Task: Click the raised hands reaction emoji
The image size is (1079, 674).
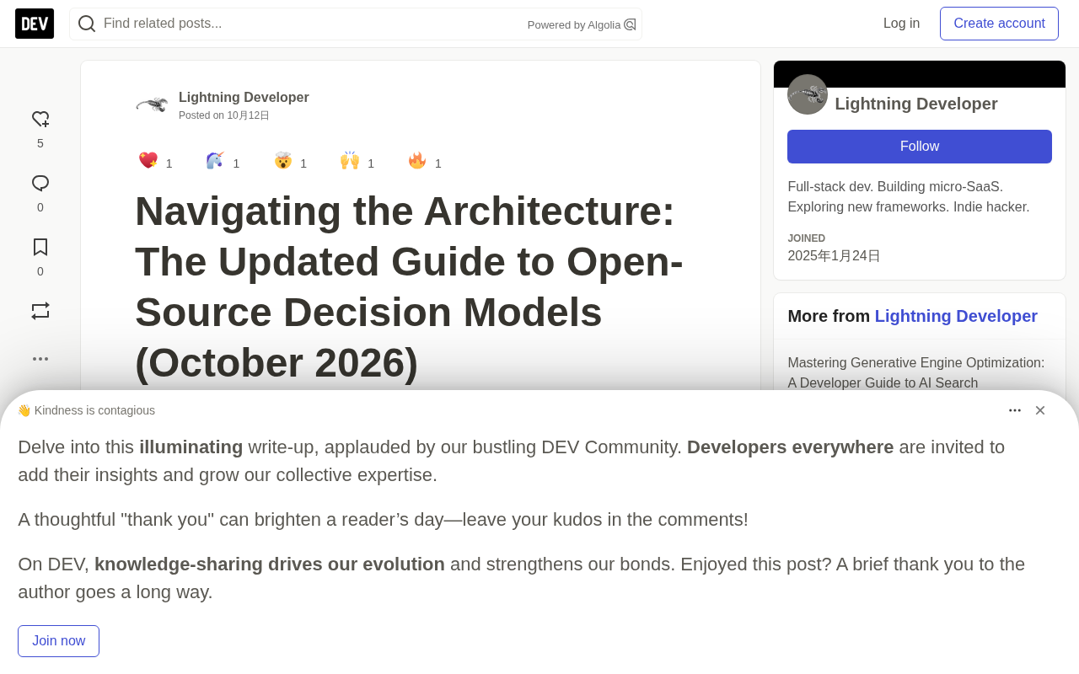Action: 350,160
